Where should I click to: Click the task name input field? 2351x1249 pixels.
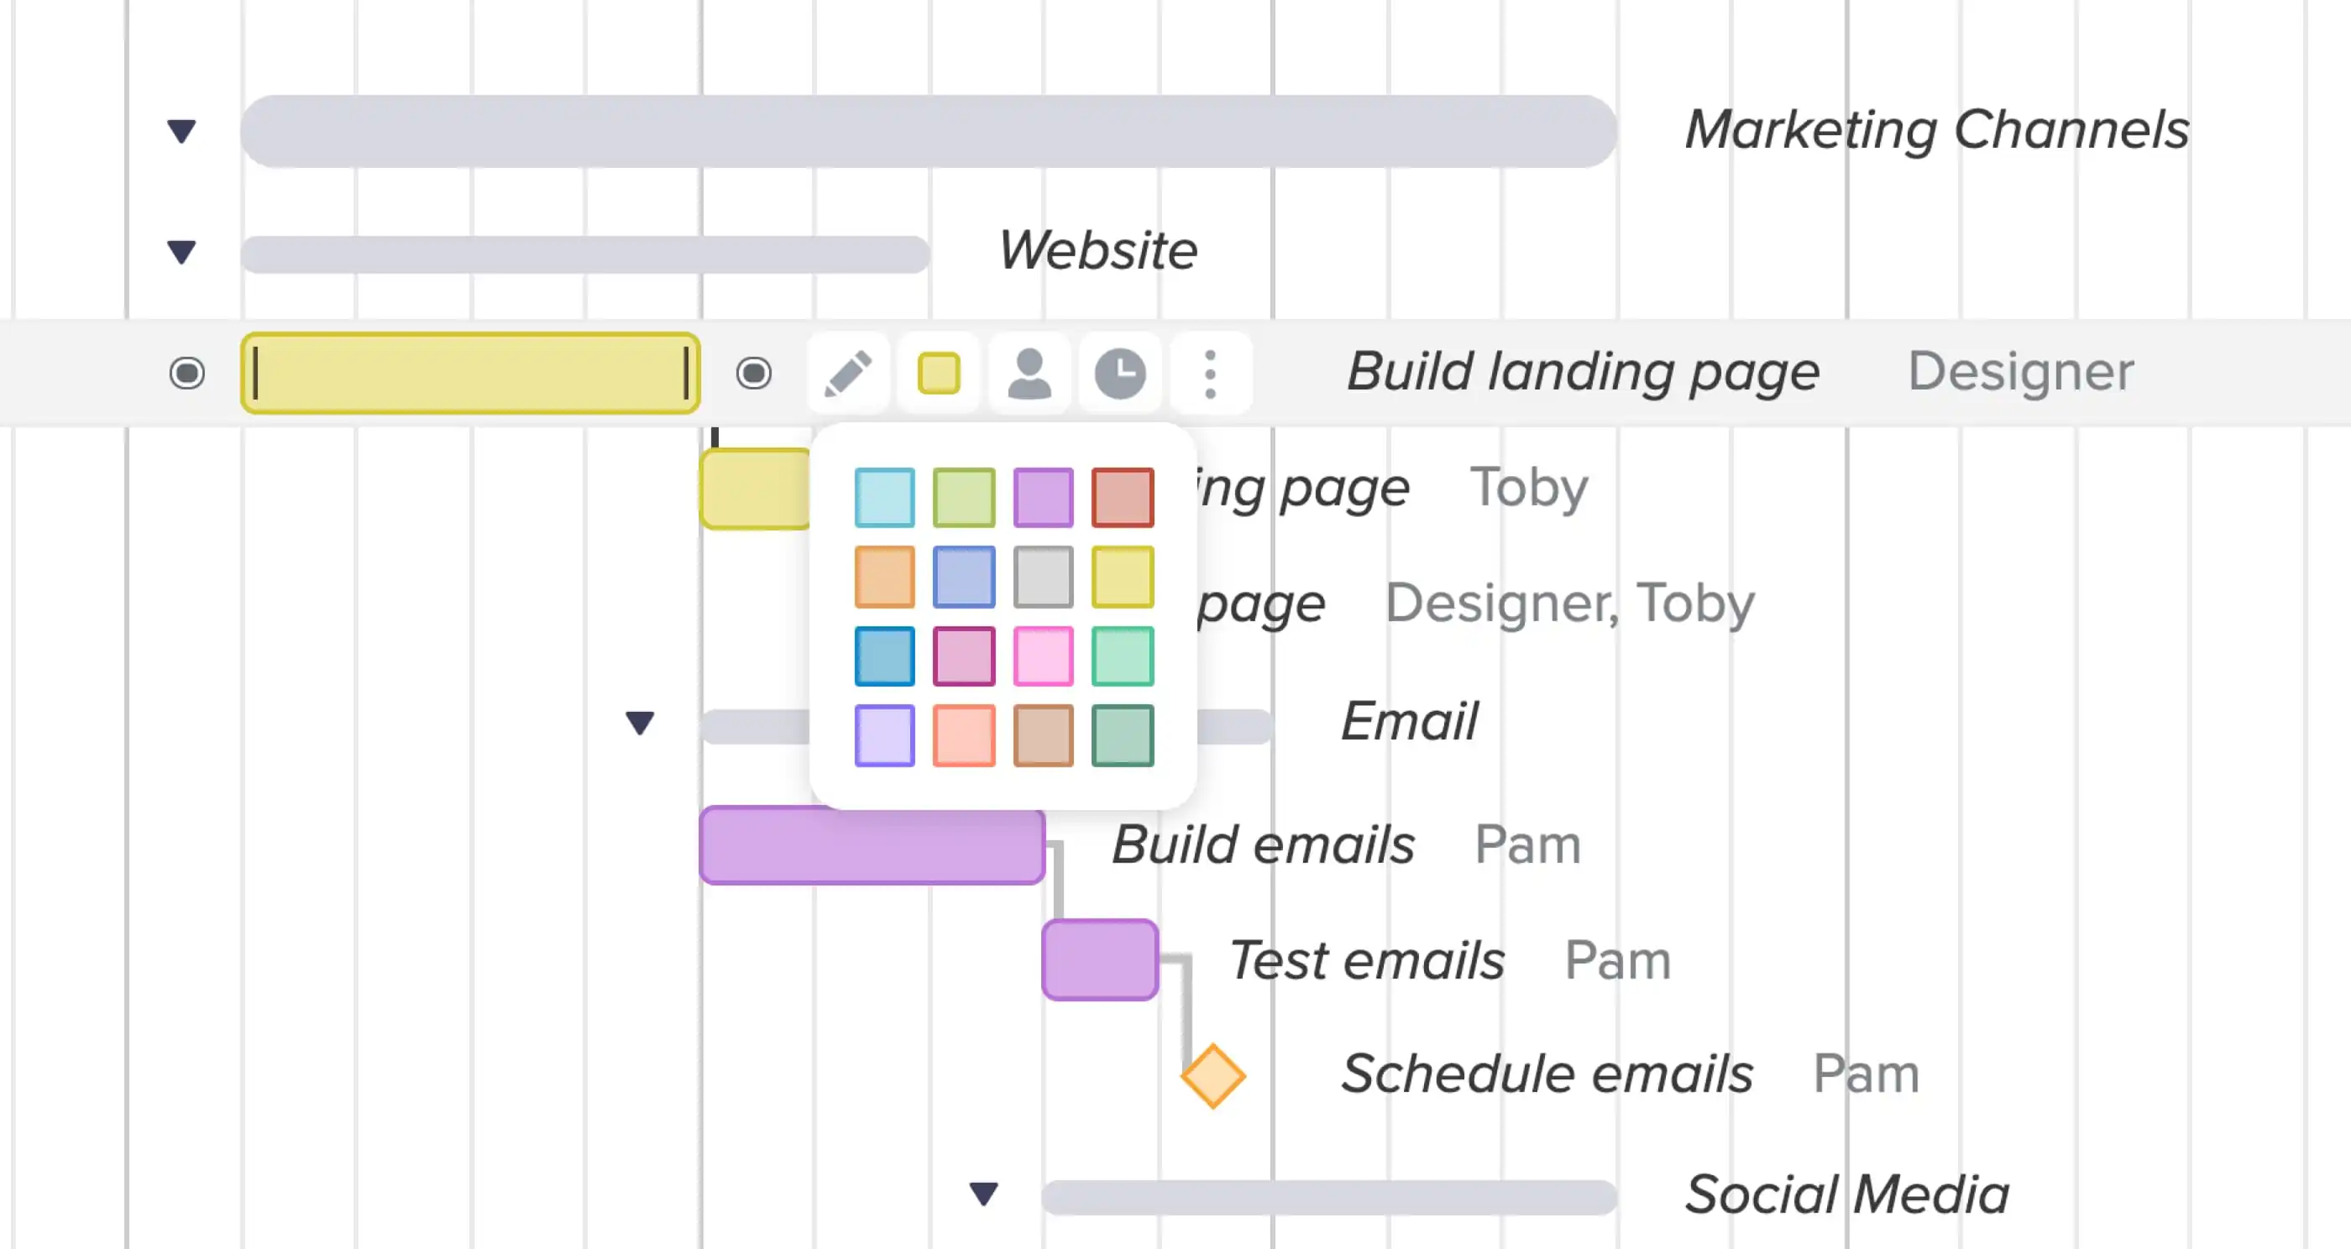[x=470, y=372]
